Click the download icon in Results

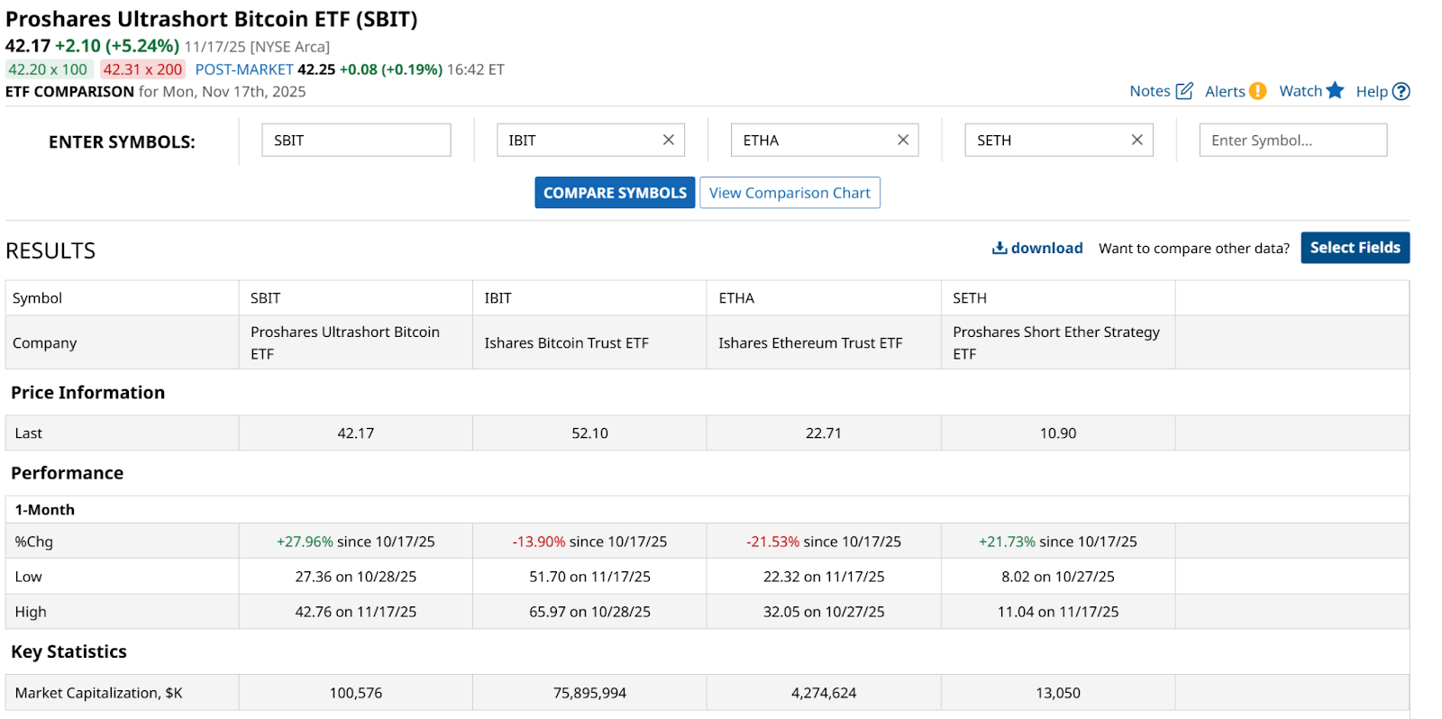999,248
